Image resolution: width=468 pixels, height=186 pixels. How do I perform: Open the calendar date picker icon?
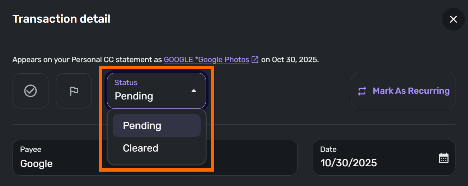pos(444,158)
